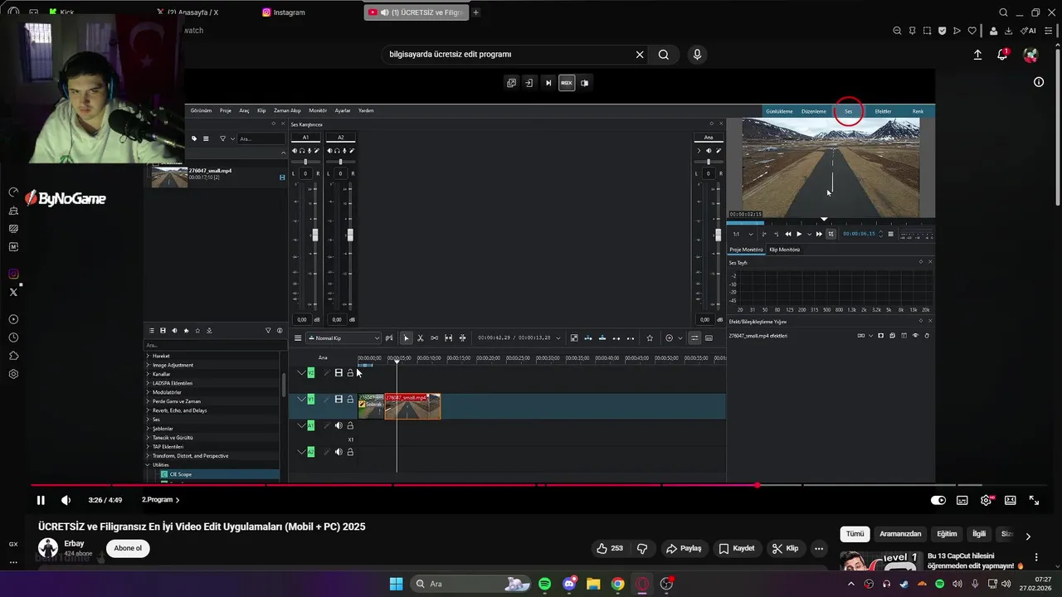Click the Klip button
Image resolution: width=1062 pixels, height=597 pixels.
pos(785,548)
